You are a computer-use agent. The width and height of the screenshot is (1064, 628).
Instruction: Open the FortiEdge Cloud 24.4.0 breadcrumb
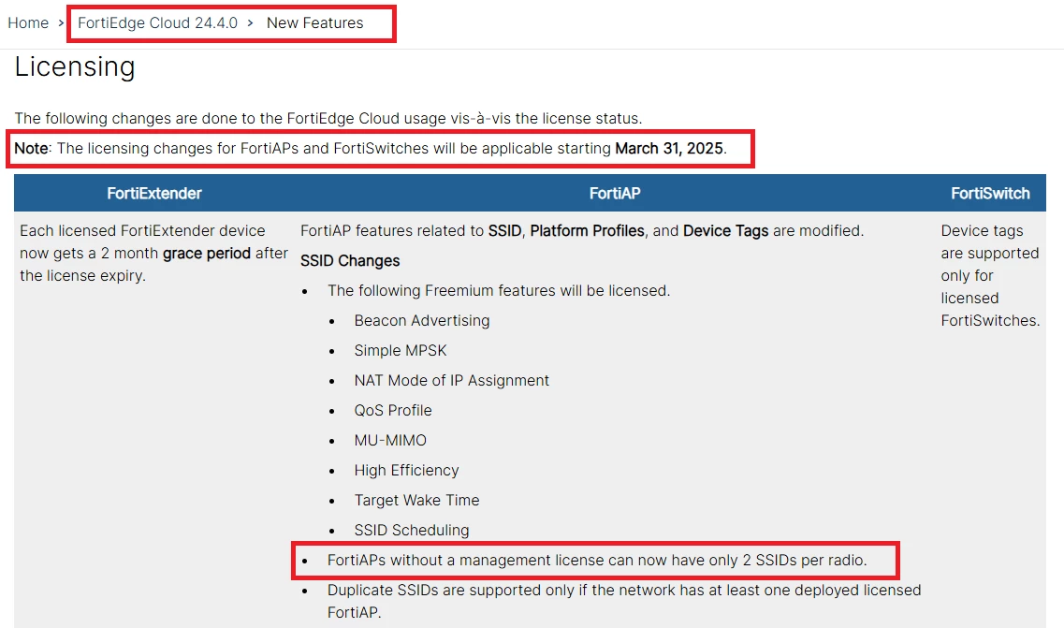[157, 23]
